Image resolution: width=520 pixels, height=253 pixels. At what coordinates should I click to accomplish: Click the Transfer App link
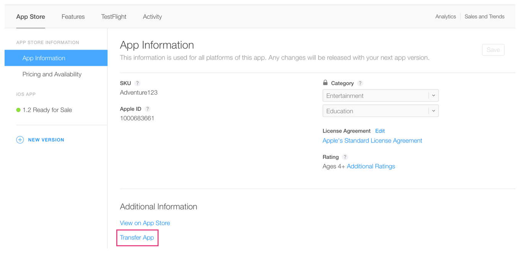pos(137,237)
